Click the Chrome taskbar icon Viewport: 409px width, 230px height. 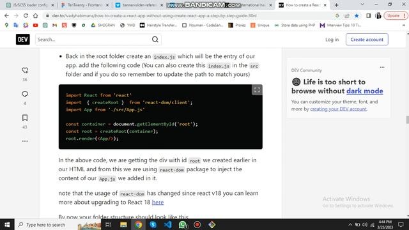(x=138, y=224)
